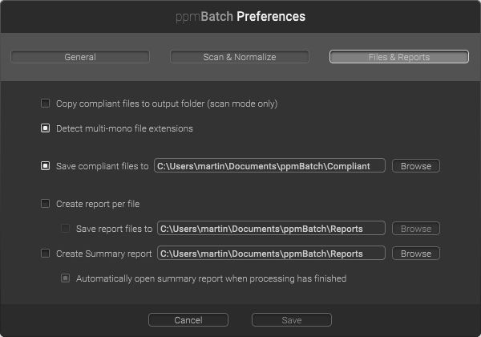Select the Files & Reports tab
The height and width of the screenshot is (337, 481).
[399, 57]
